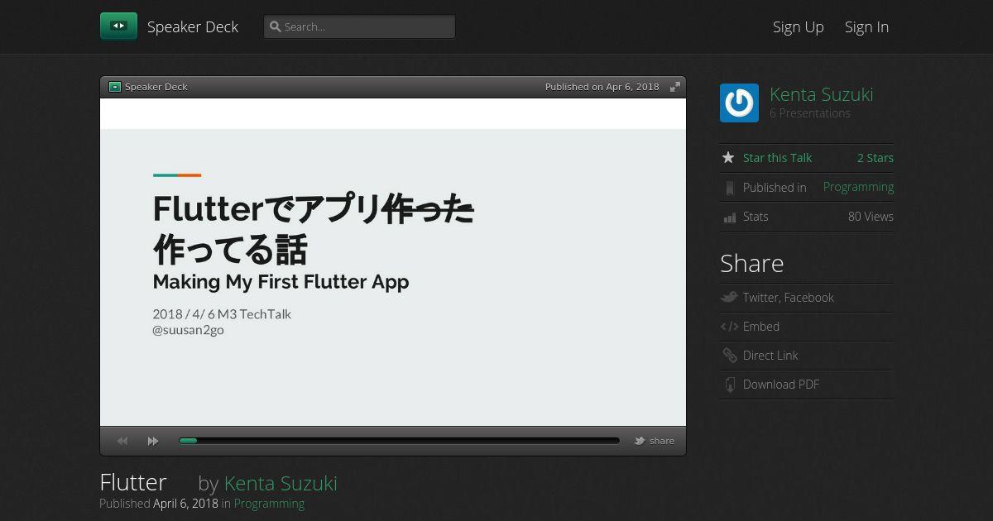Click Star this Talk link
This screenshot has width=993, height=521.
(x=777, y=158)
